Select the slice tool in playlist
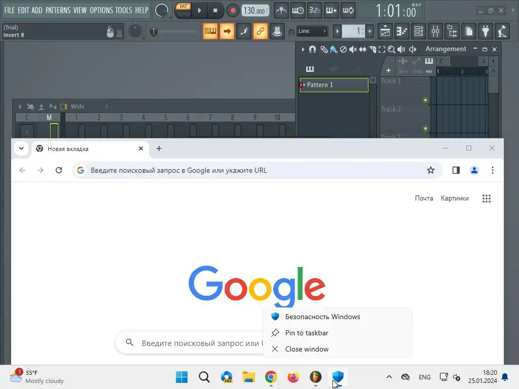This screenshot has height=389, width=519. point(373,49)
